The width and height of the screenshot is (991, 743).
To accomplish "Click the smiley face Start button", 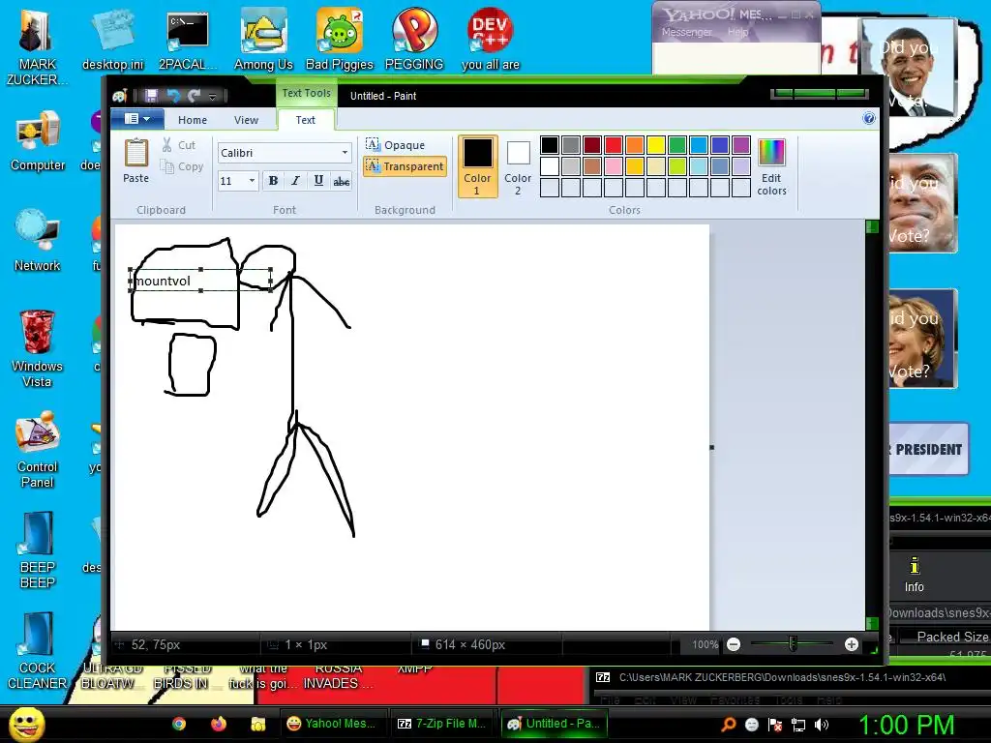I will [x=26, y=725].
